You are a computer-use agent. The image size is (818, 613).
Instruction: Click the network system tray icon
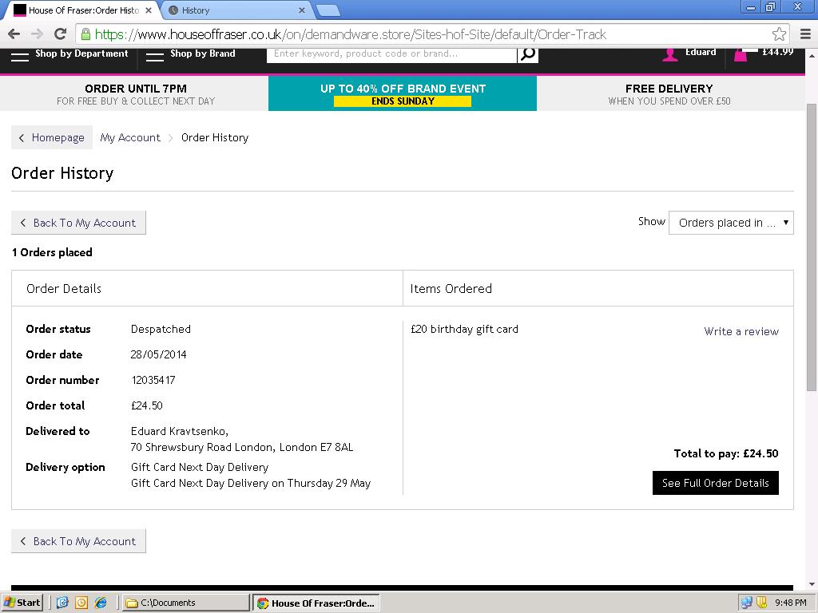click(747, 603)
